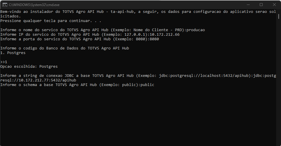Viewport: 281px width, 146px height.
Task: Click the "Opcao escolhida: Postgres" line
Action: click(x=29, y=67)
